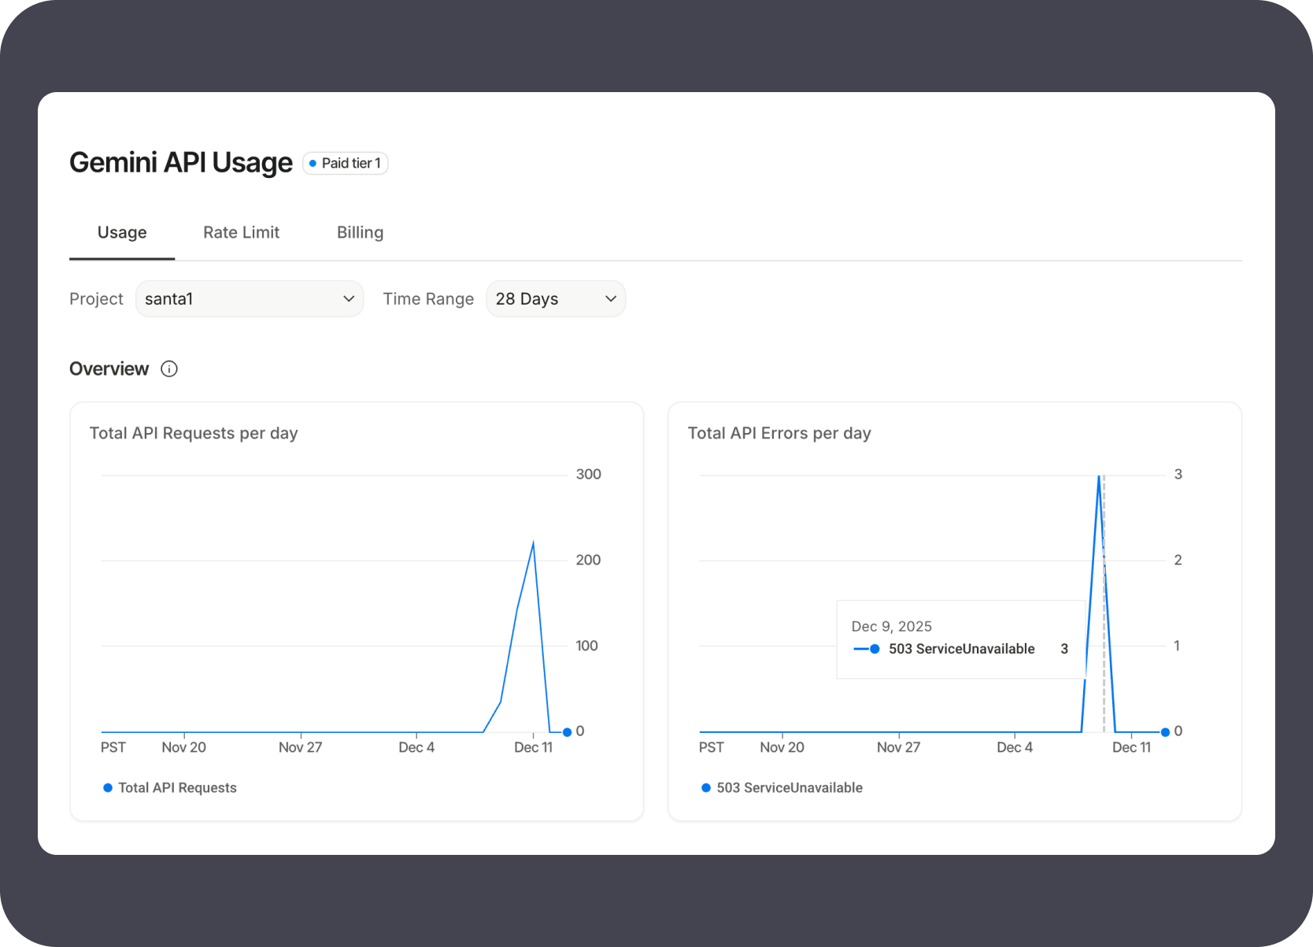Click the endpoint dot on the errors chart

pyautogui.click(x=1165, y=732)
